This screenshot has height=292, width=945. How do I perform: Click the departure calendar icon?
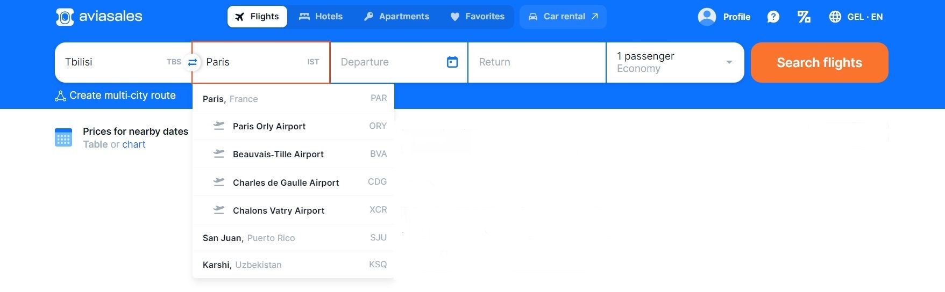pyautogui.click(x=452, y=62)
